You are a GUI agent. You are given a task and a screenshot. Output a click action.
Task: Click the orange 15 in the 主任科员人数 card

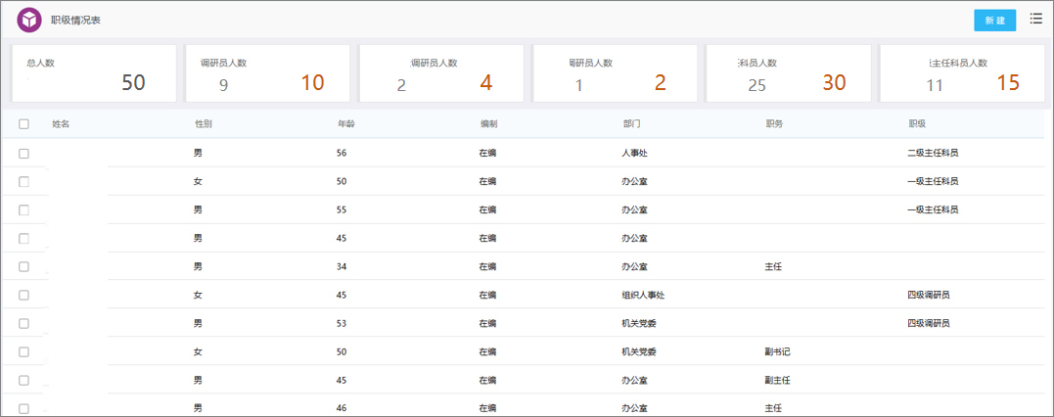pyautogui.click(x=1008, y=83)
